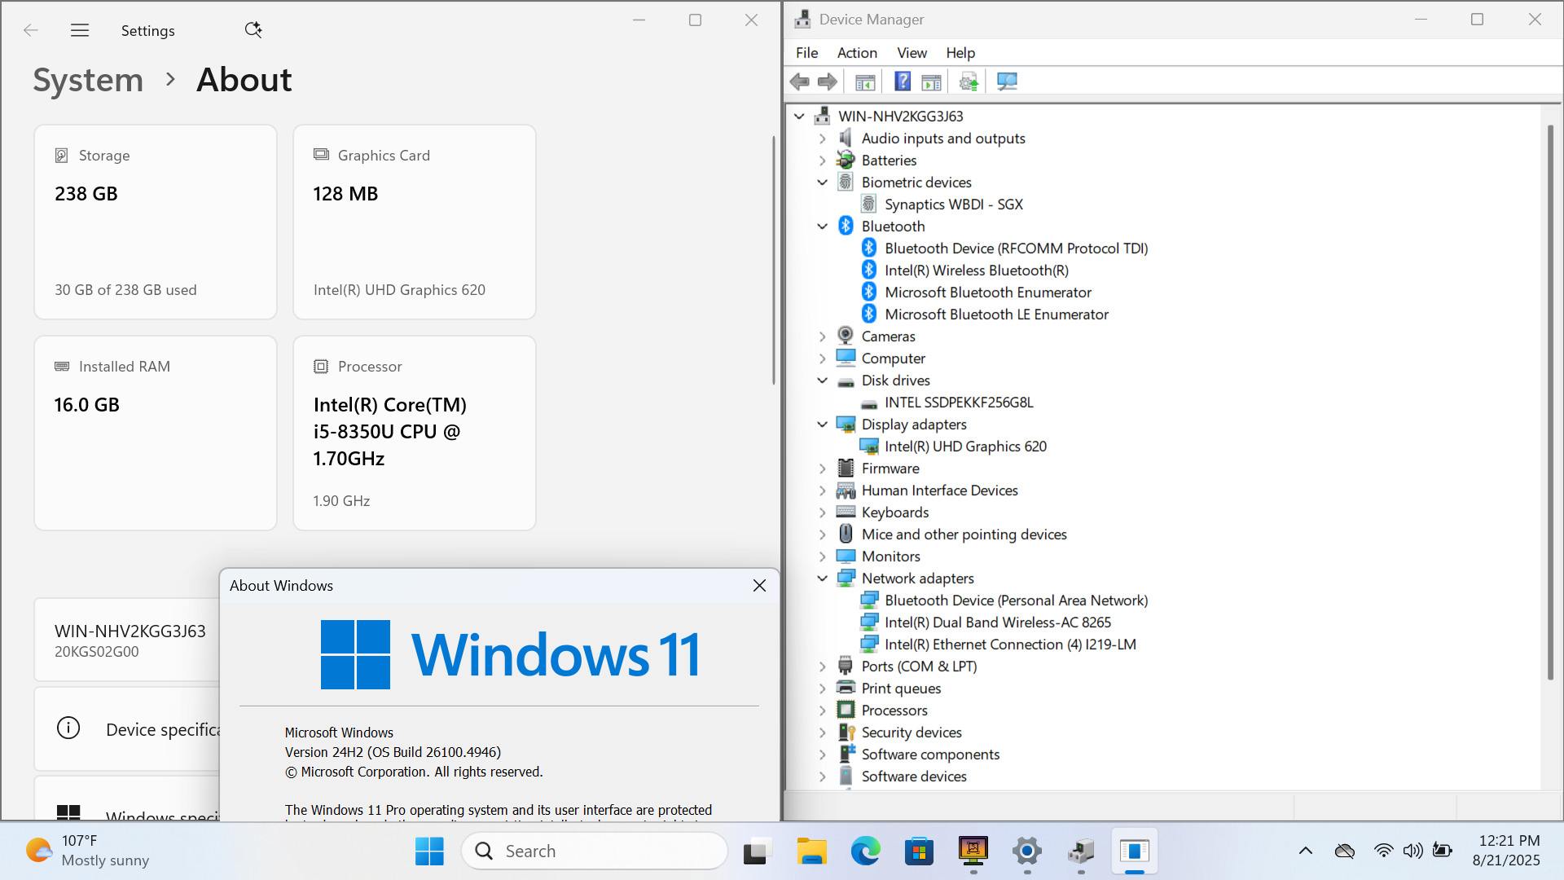The width and height of the screenshot is (1564, 880).
Task: Open the View menu in Device Manager
Action: [912, 53]
